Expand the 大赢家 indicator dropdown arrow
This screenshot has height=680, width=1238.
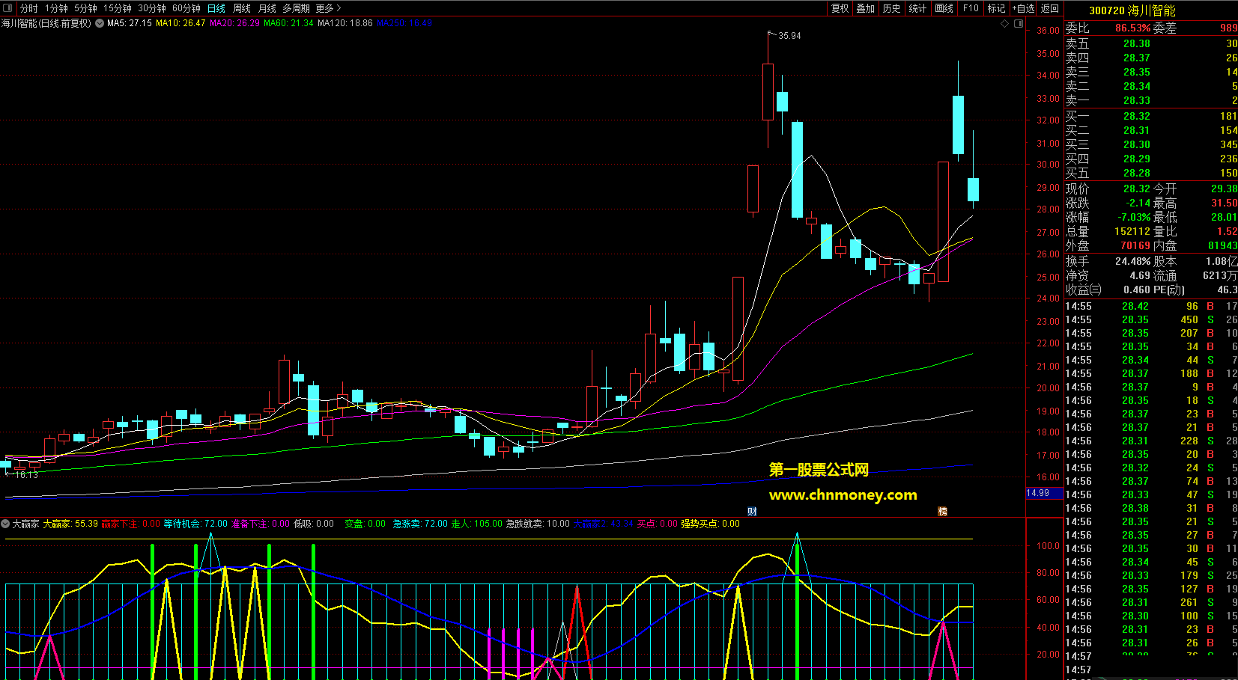coord(5,524)
